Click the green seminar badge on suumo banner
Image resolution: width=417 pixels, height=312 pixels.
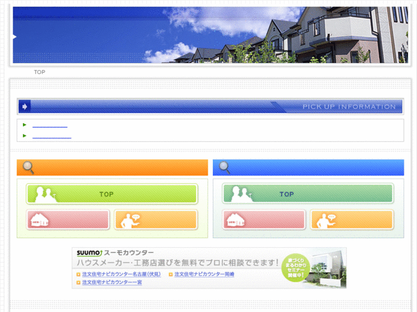tap(295, 268)
